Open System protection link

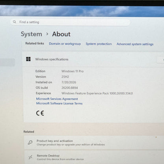click(99, 44)
